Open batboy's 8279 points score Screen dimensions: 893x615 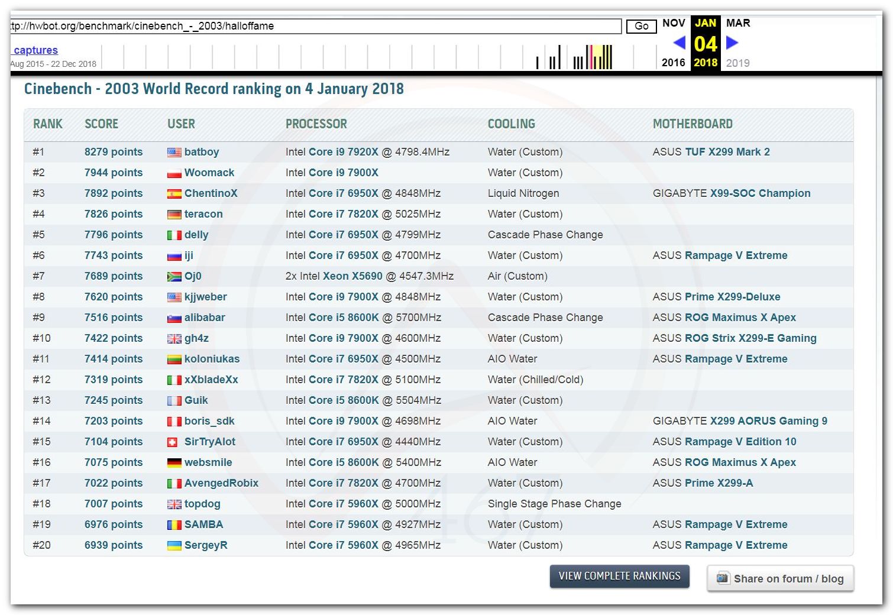click(x=114, y=152)
